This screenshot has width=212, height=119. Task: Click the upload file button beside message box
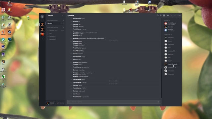tap(69, 102)
